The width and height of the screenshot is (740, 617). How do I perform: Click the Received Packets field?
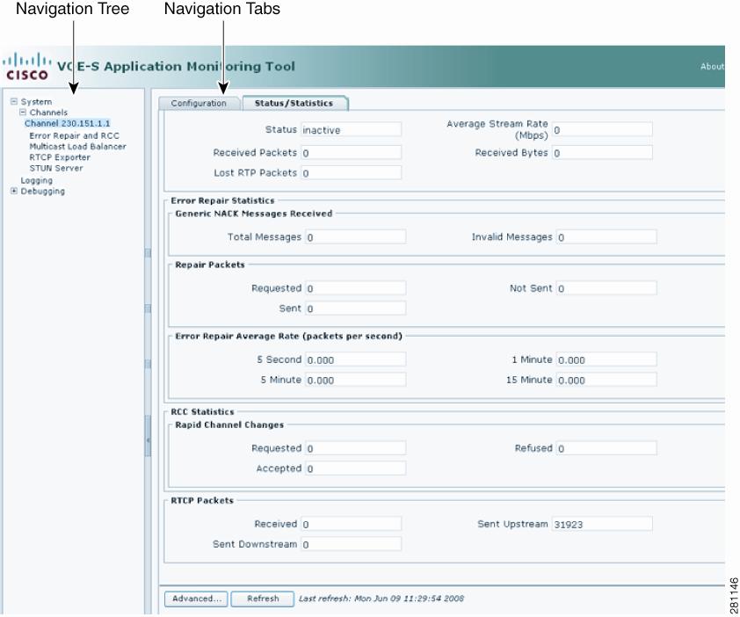pyautogui.click(x=352, y=153)
